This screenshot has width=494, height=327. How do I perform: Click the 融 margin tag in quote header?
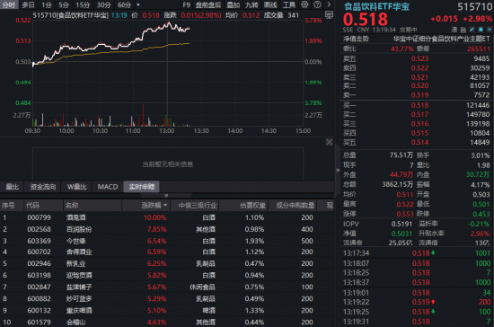(x=463, y=30)
